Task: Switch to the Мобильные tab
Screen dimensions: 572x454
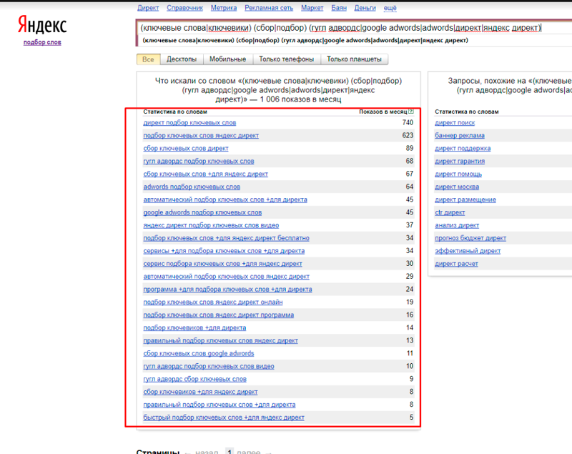Action: pos(227,59)
